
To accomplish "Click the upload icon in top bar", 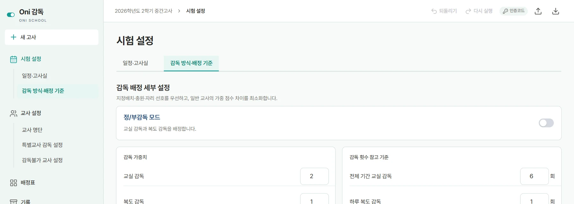I will click(x=538, y=11).
